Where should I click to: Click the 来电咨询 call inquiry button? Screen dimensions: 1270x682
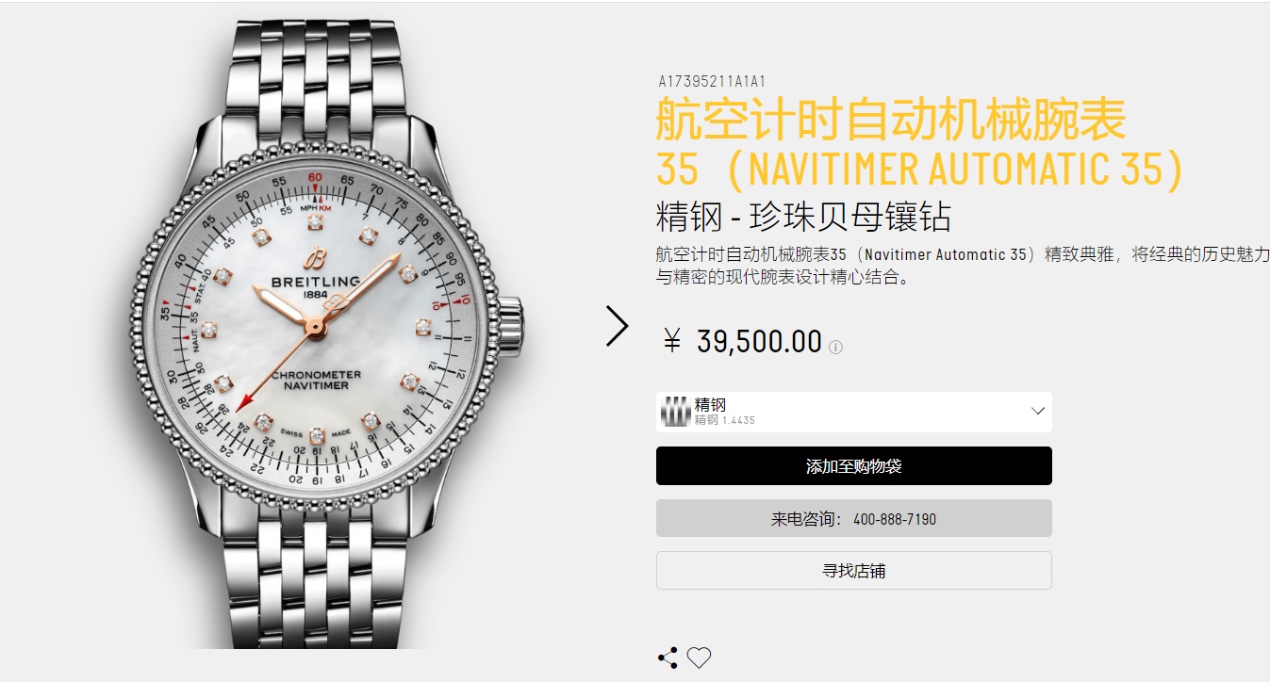(854, 519)
